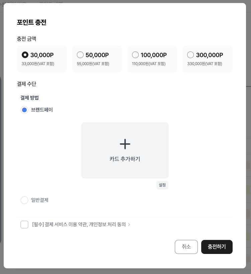
Task: Check the [필수] terms agreement checkbox
Action: [24, 225]
